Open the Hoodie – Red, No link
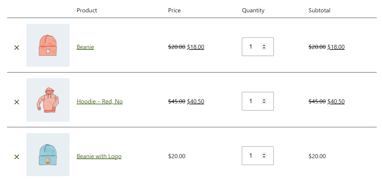The height and width of the screenshot is (180, 382). [x=100, y=101]
